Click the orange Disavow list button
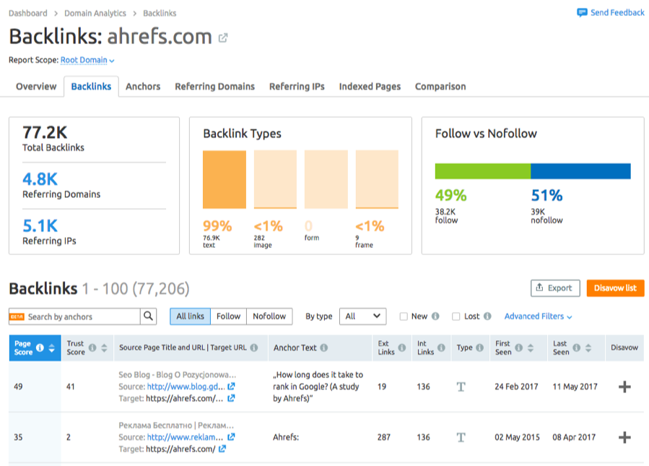 click(x=615, y=288)
